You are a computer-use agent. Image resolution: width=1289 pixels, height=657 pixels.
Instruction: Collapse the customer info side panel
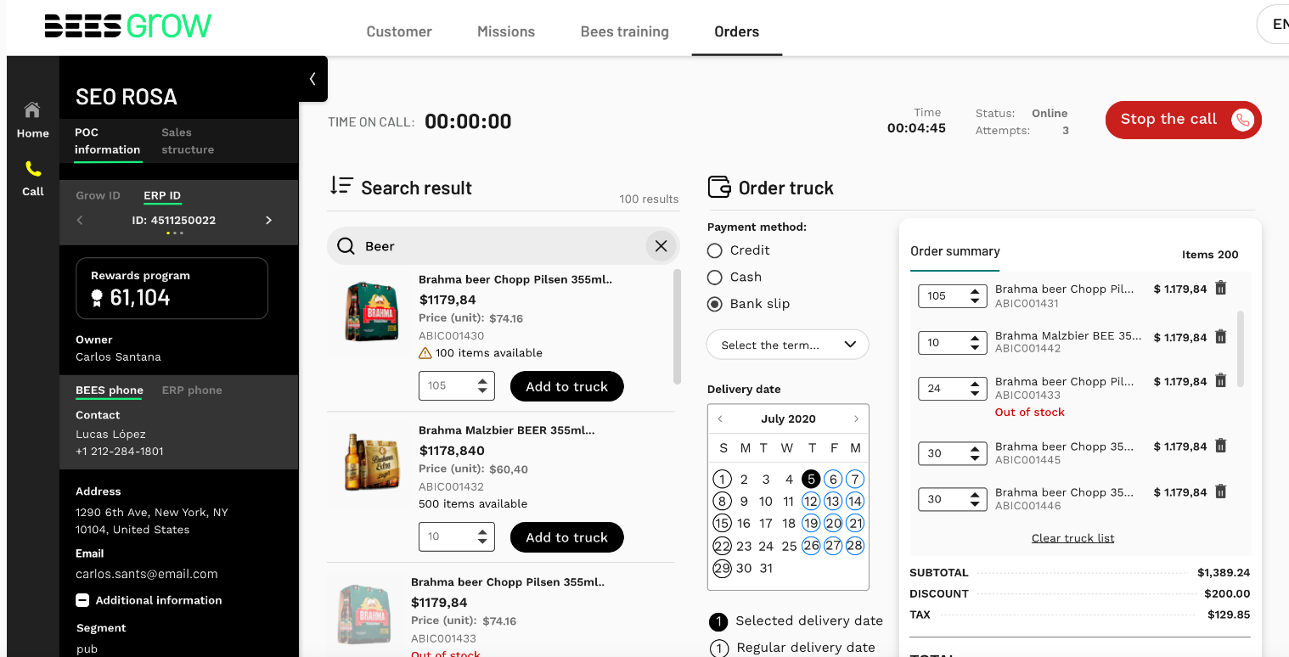(312, 79)
